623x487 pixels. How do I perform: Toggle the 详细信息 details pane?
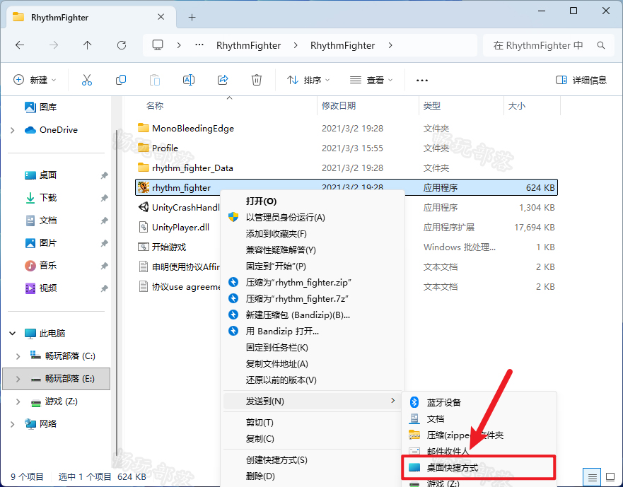coord(581,81)
